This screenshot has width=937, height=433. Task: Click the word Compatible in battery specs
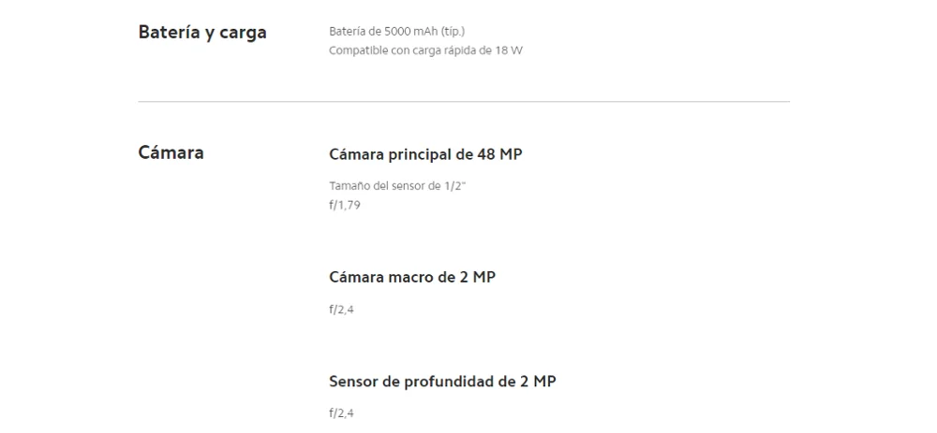coord(359,51)
